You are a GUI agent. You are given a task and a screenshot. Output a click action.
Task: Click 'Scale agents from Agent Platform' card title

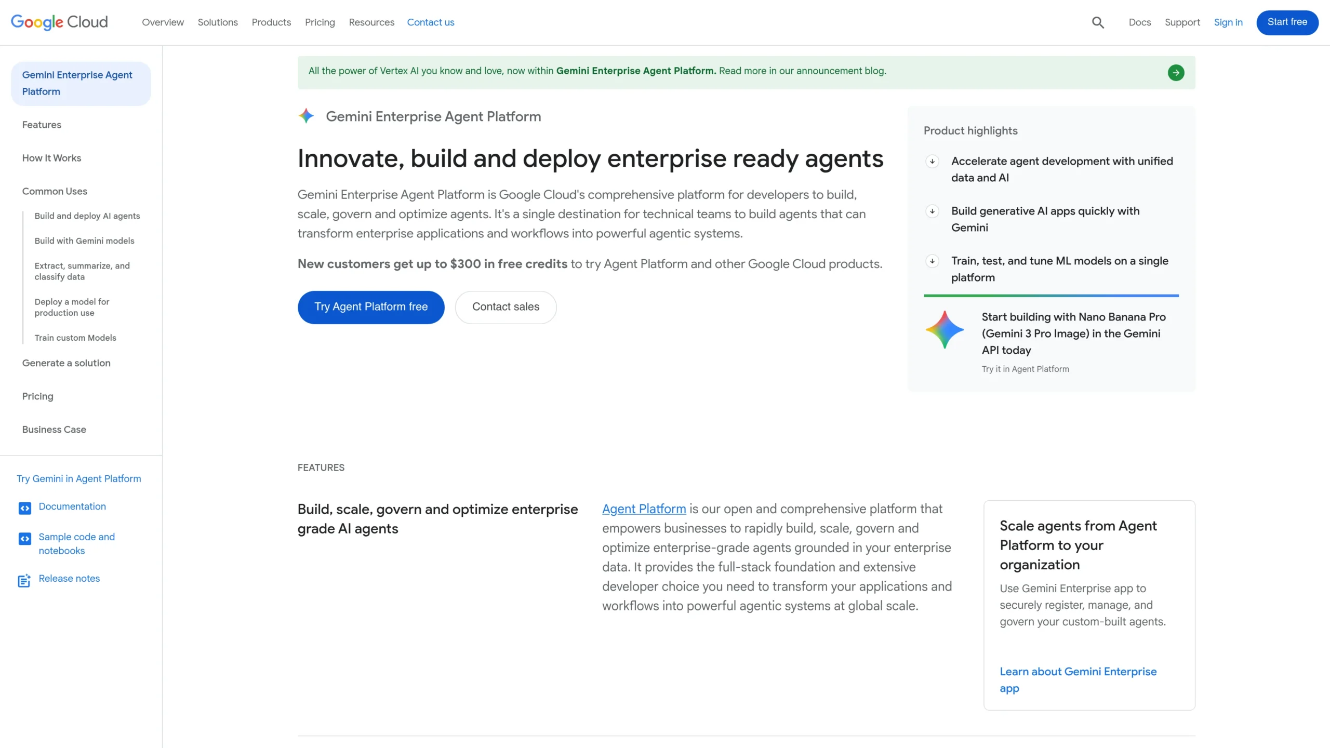pyautogui.click(x=1078, y=545)
